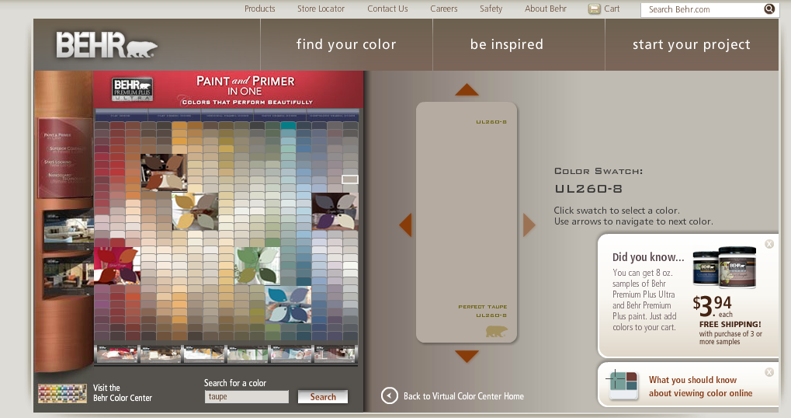The width and height of the screenshot is (791, 418).
Task: Click the 'Search for a color' text field
Action: (x=246, y=396)
